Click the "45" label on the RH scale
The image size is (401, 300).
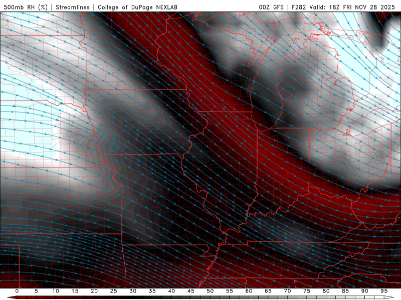point(191,291)
